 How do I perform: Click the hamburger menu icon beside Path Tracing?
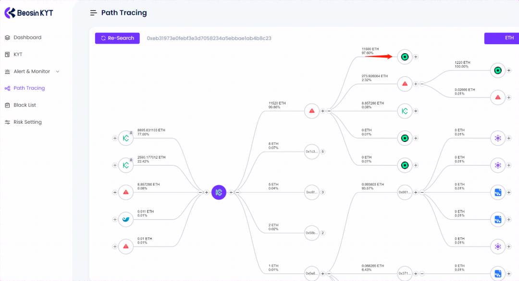[94, 13]
